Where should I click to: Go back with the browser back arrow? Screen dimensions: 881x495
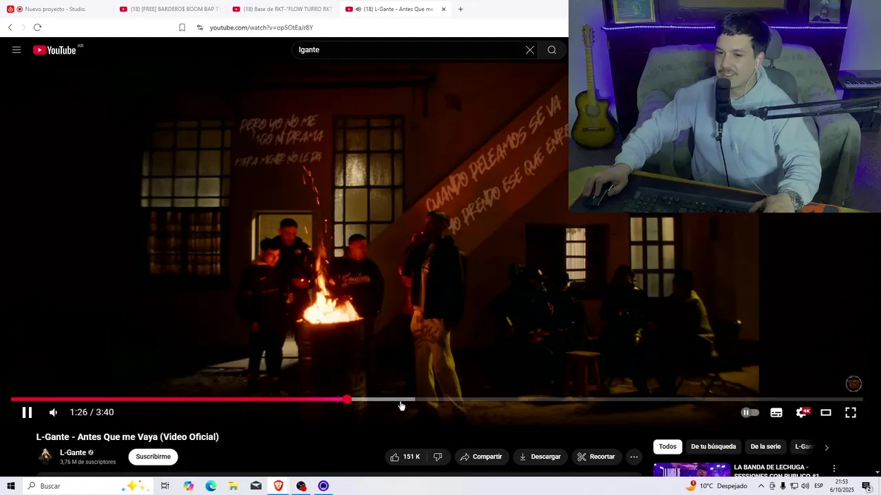pos(10,27)
